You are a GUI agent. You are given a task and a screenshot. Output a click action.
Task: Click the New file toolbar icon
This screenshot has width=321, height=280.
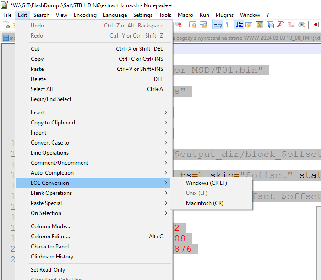point(6,25)
